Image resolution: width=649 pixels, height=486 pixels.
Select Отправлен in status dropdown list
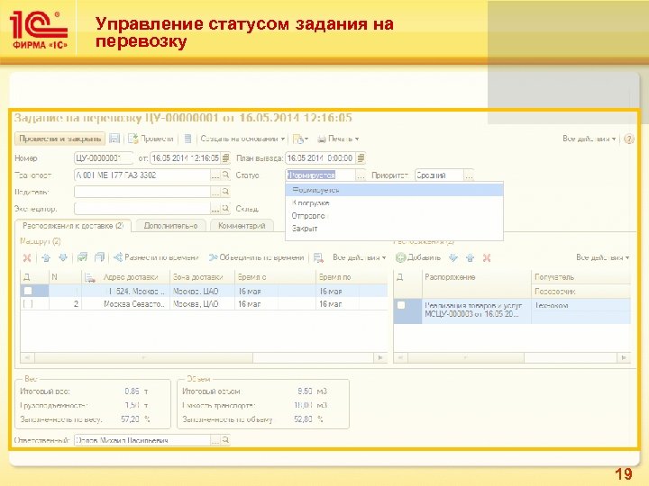(x=394, y=216)
